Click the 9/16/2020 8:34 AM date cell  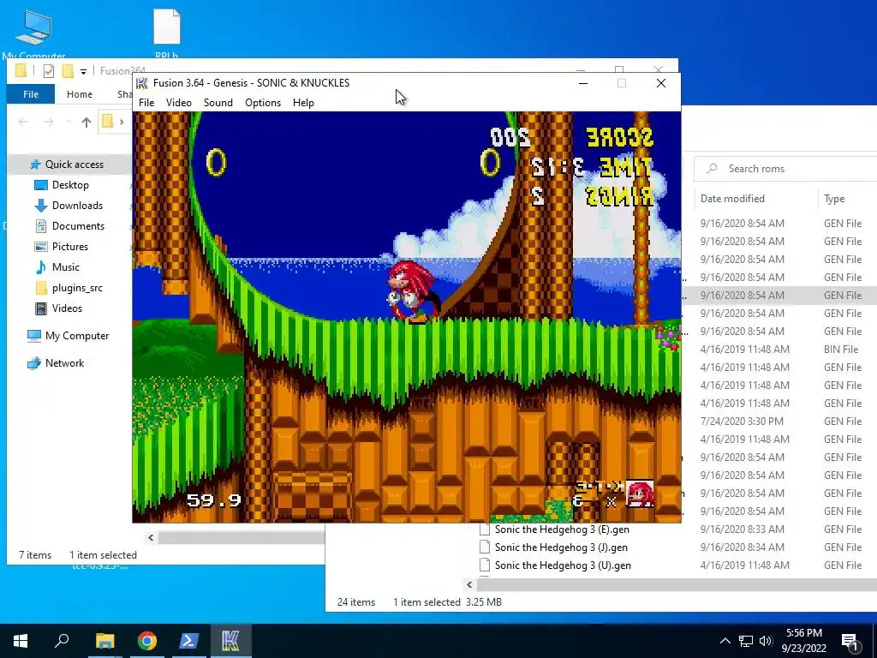(743, 547)
